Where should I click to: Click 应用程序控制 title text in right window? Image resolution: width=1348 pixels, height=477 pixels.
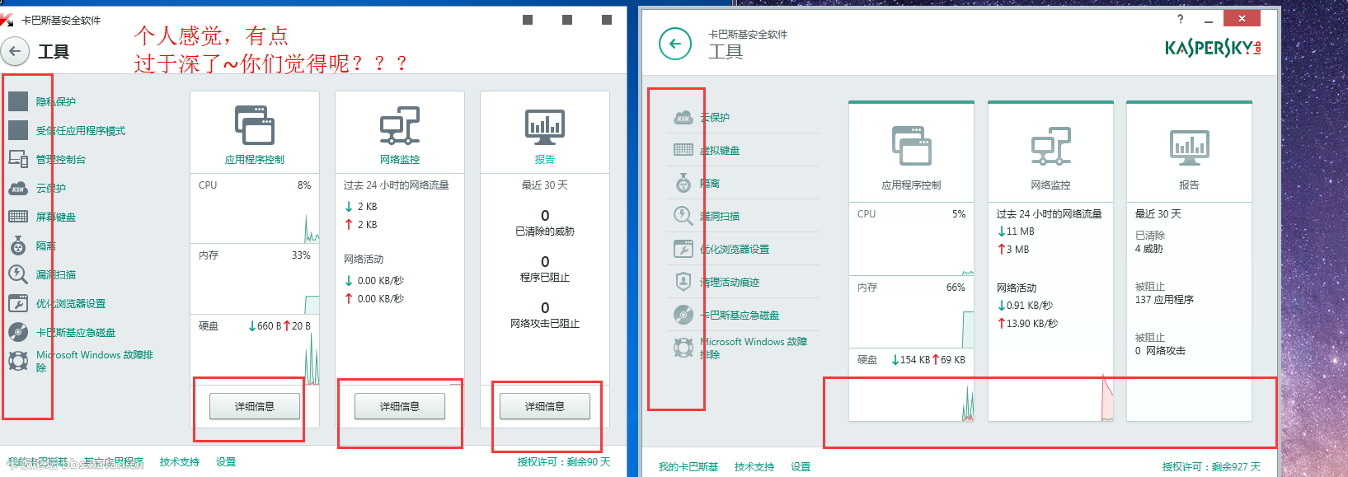(911, 185)
